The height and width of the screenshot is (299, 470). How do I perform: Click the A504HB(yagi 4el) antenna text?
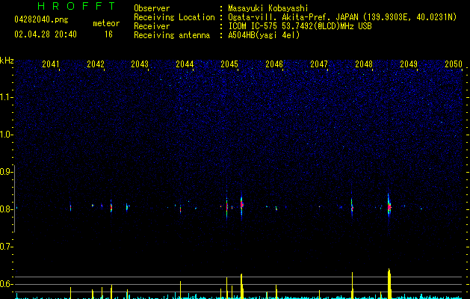point(264,35)
